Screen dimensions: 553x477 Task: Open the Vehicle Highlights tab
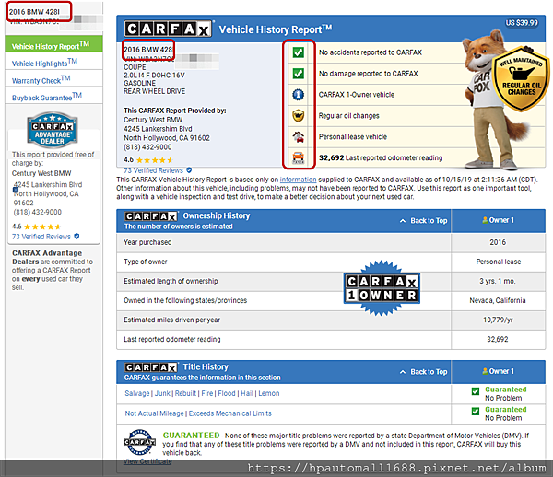(54, 62)
